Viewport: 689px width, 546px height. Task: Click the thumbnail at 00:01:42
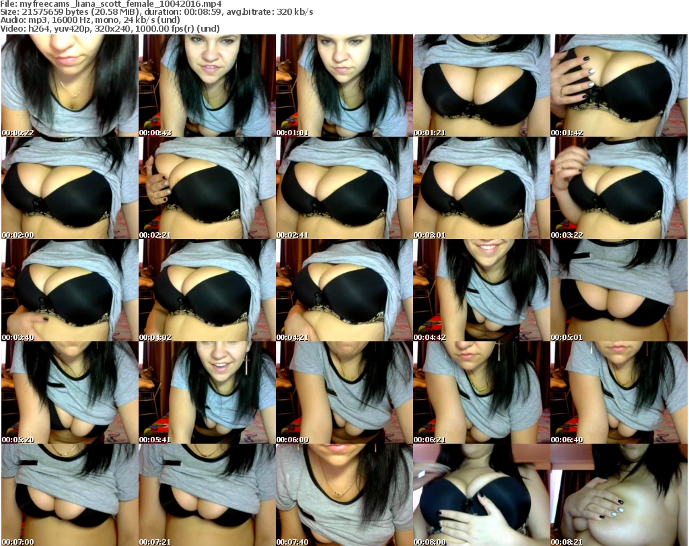(619, 86)
